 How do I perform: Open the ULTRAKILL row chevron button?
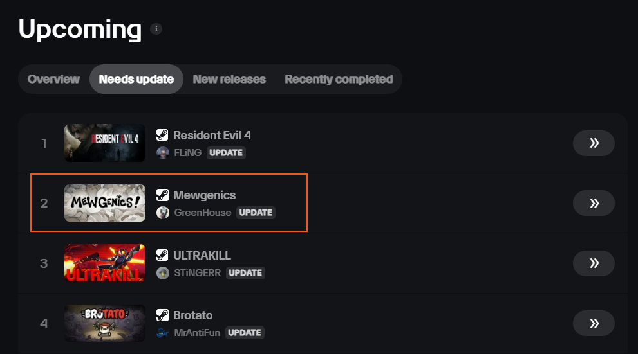pyautogui.click(x=594, y=263)
